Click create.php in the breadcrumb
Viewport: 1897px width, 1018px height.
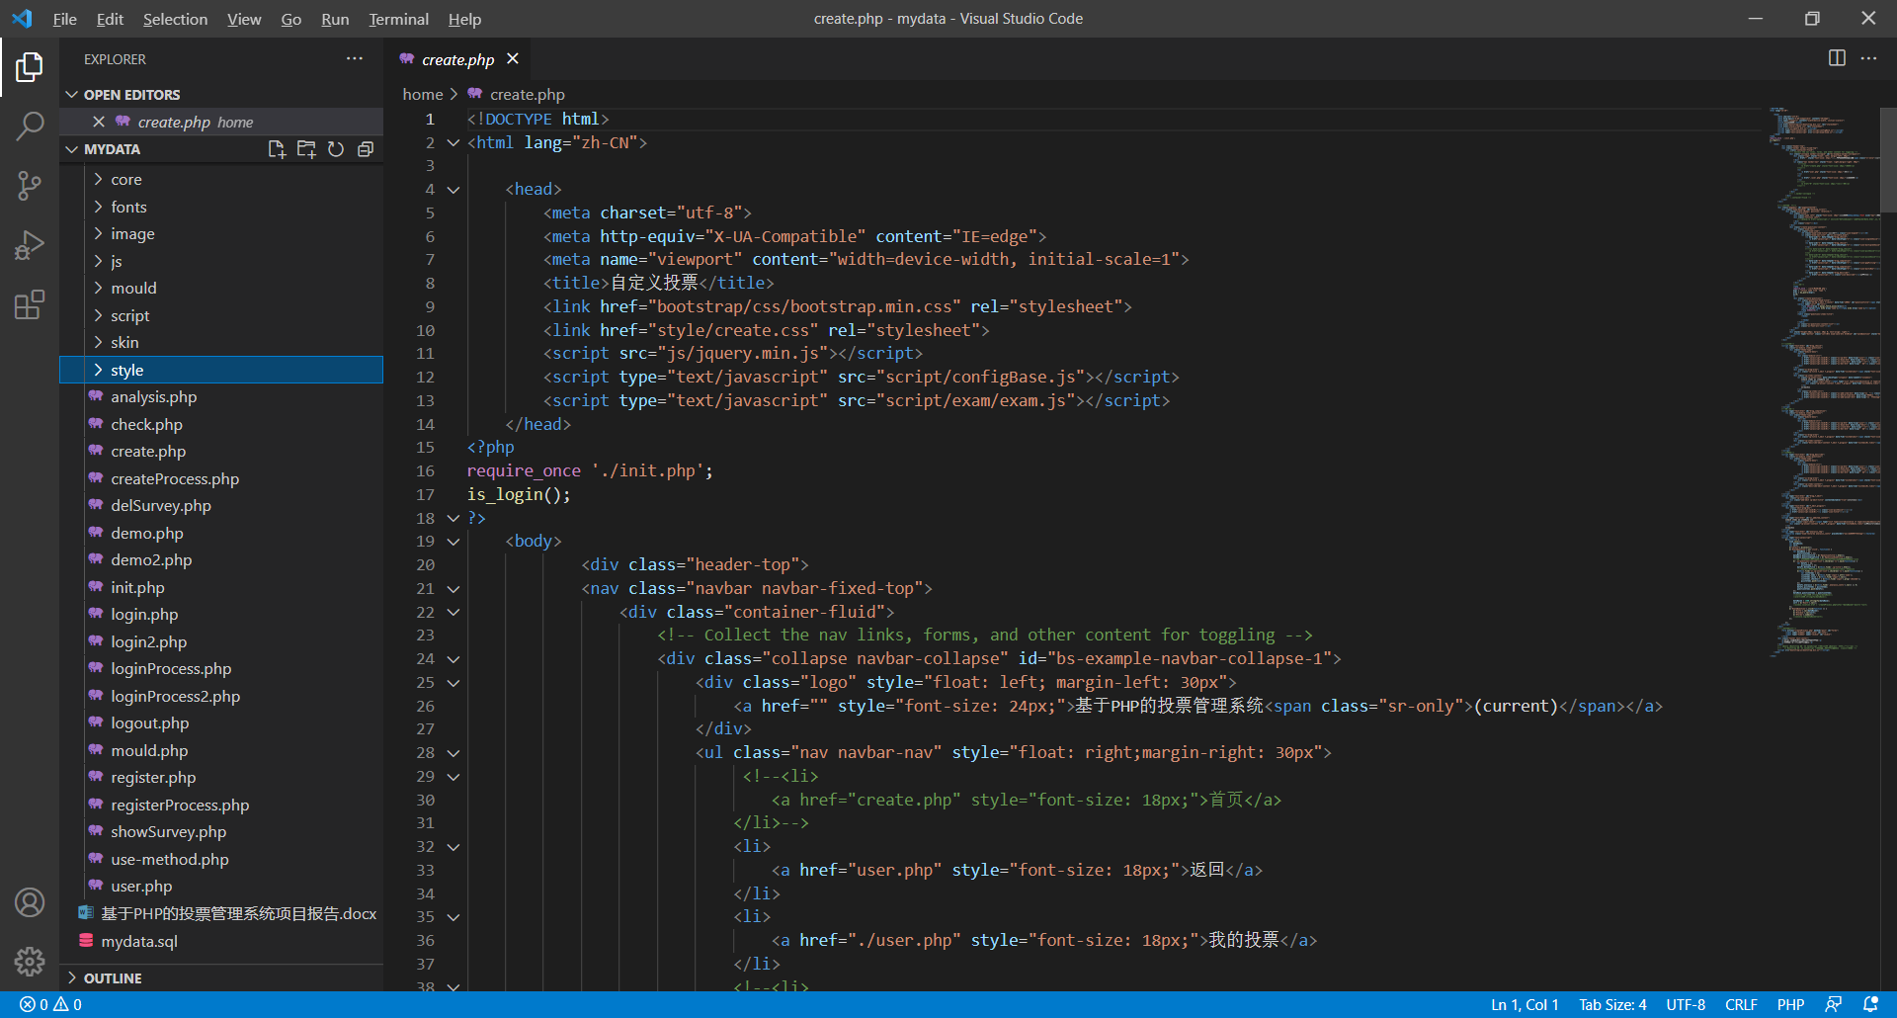click(527, 95)
